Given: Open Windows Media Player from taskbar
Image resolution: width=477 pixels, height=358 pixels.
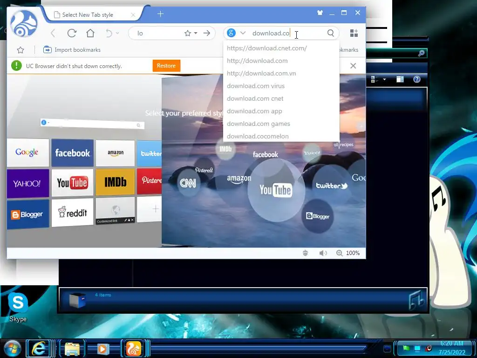Looking at the screenshot, I should (103, 349).
